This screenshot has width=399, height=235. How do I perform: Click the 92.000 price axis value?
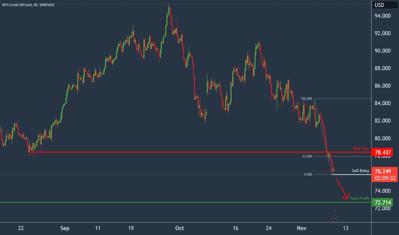coord(382,33)
